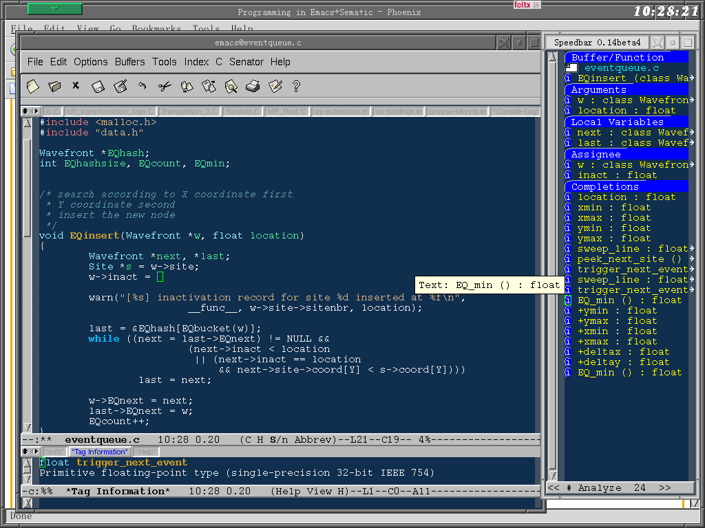Switch to the *Info* tab in lower window
The image size is (705, 528).
[x=54, y=452]
